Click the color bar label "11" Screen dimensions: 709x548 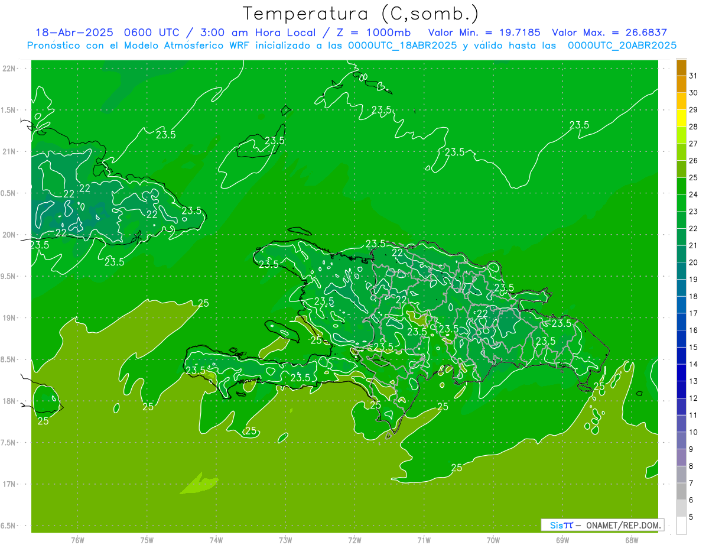click(694, 416)
